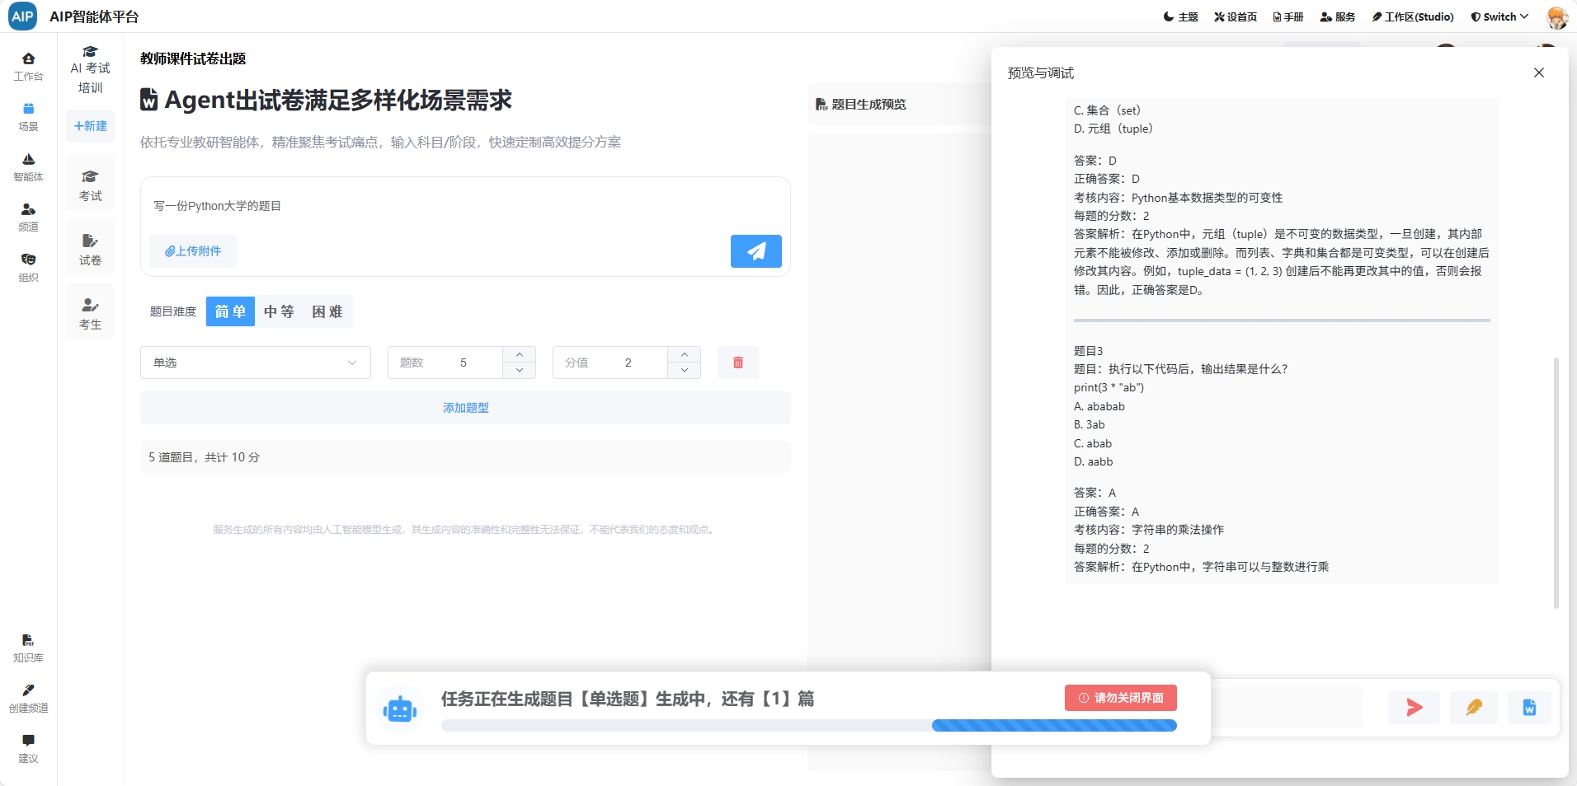Screen dimensions: 1577x786
Task: Click the user avatar in header
Action: coord(1556,16)
